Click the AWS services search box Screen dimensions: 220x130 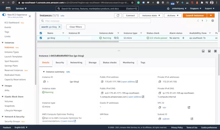point(97,9)
